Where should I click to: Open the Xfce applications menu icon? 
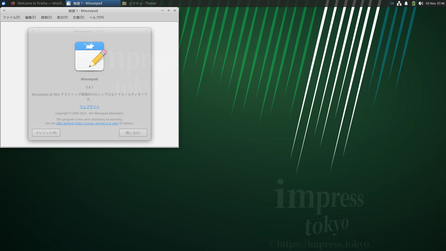point(4,3)
